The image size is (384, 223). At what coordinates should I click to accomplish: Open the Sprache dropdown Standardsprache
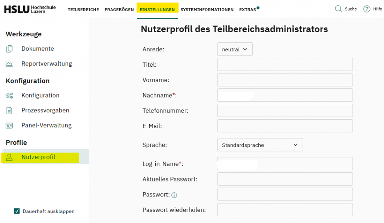coord(260,145)
